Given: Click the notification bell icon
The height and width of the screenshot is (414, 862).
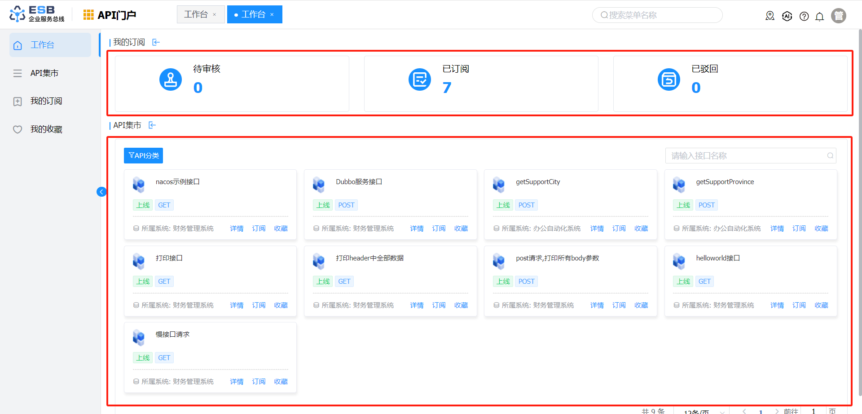Looking at the screenshot, I should tap(819, 17).
